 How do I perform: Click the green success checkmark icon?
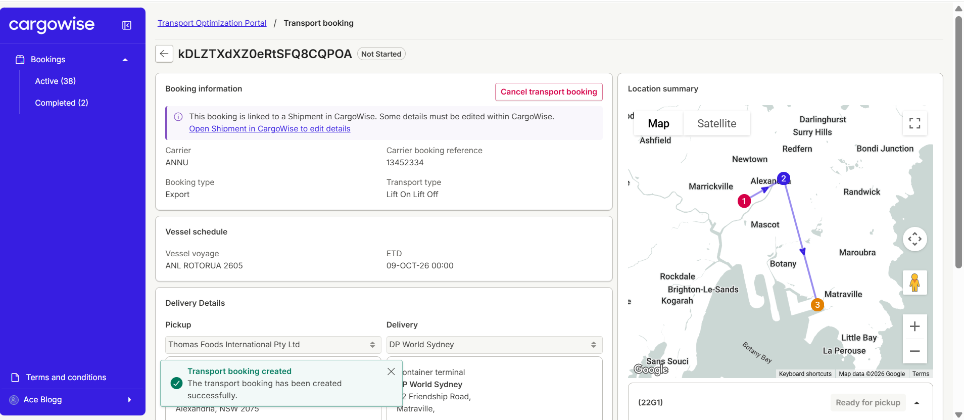176,383
